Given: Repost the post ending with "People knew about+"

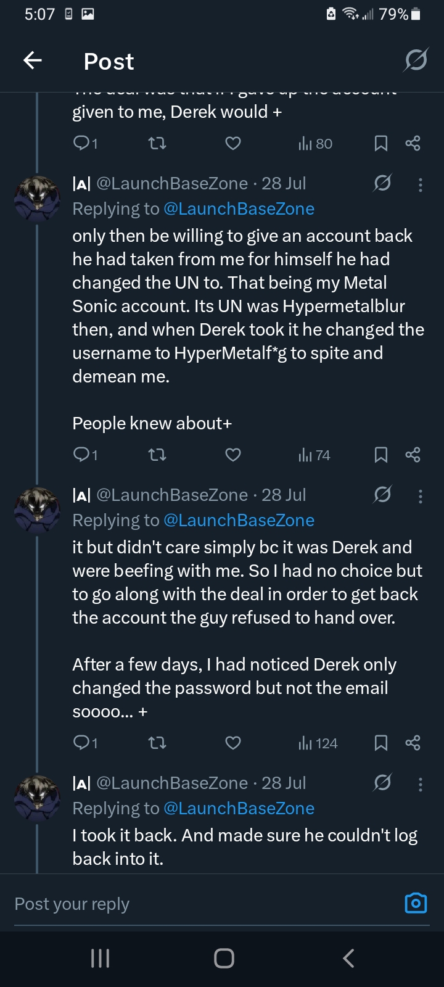Looking at the screenshot, I should pyautogui.click(x=157, y=455).
